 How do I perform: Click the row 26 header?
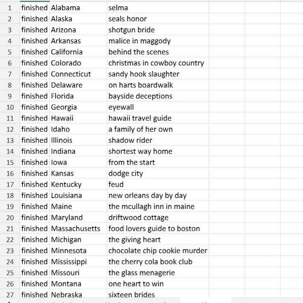tap(10, 284)
